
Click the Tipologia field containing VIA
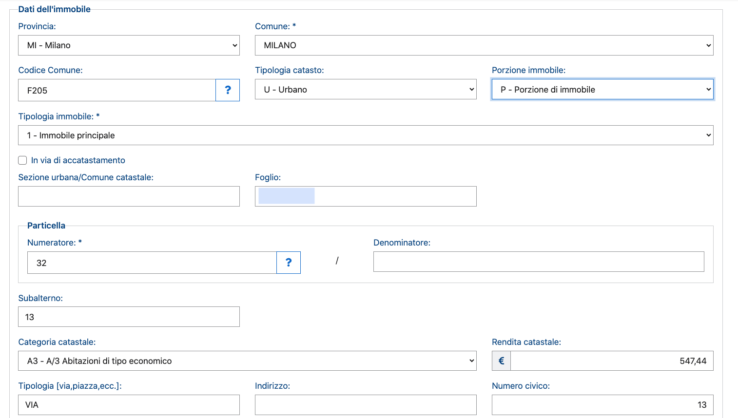pos(129,405)
